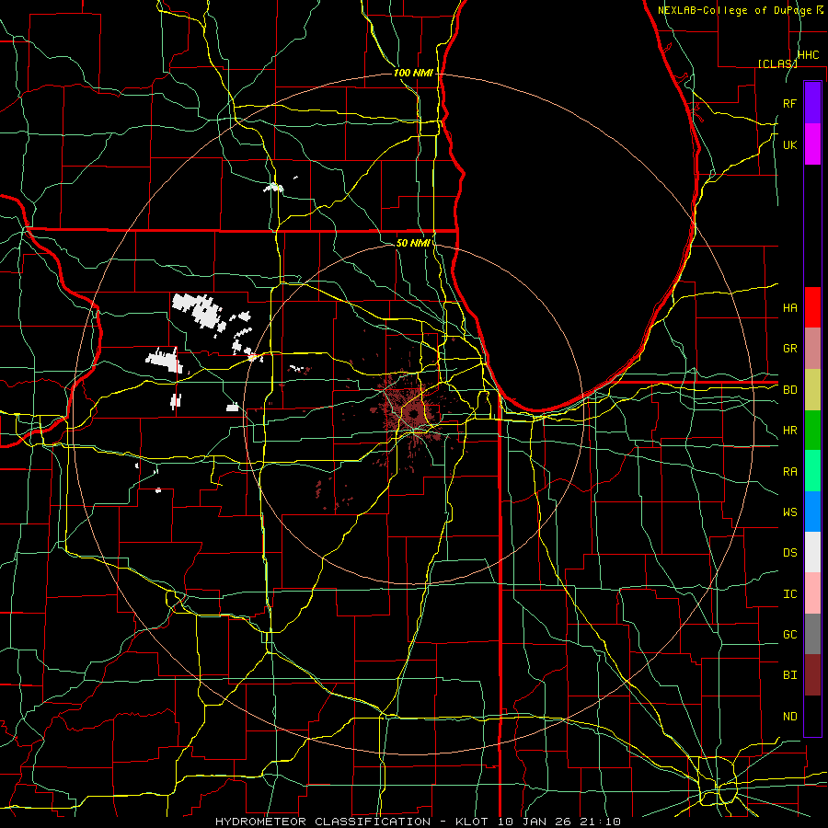Click the HA legend label
The image size is (828, 828).
789,307
